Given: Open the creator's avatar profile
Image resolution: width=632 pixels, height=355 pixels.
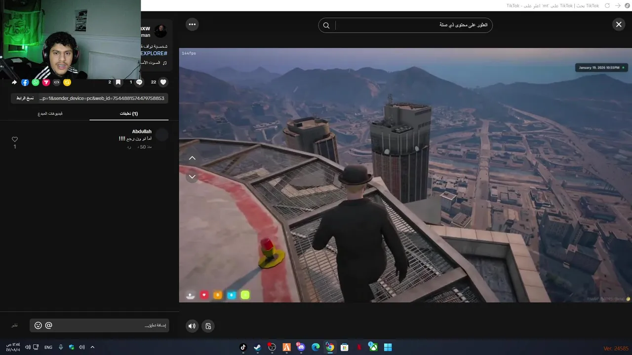Looking at the screenshot, I should click(x=160, y=31).
